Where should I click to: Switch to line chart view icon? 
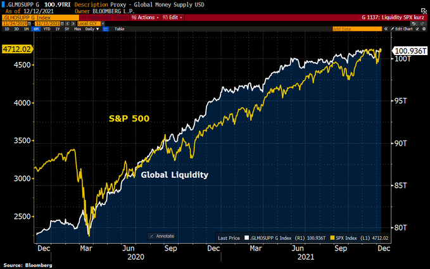pos(106,28)
